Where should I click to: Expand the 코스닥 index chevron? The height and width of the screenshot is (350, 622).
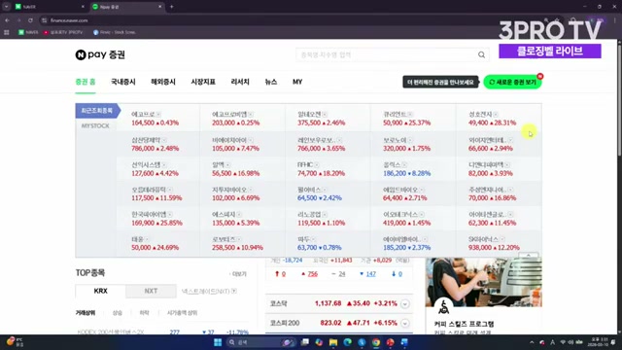[404, 304]
